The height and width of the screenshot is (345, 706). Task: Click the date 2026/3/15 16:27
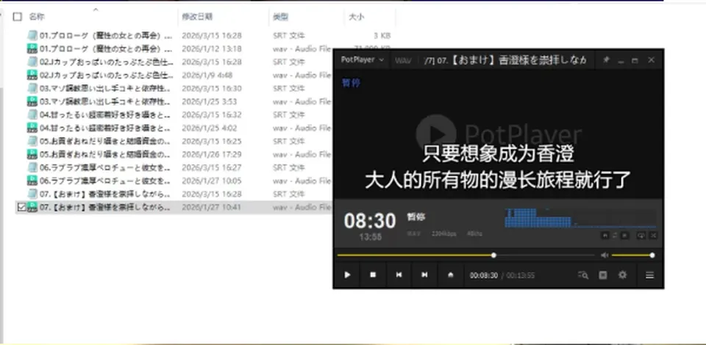point(212,167)
